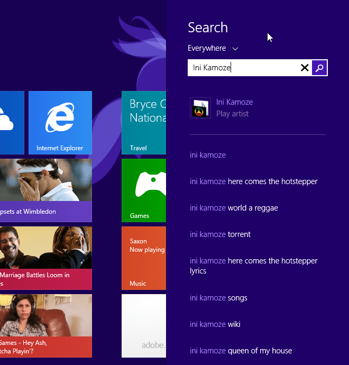Click the magnifier search button
This screenshot has height=365, width=349.
tap(319, 68)
